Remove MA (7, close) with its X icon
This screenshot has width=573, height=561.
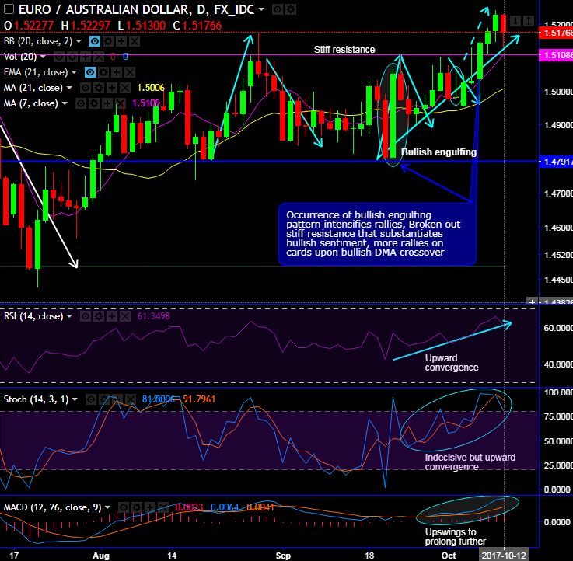pyautogui.click(x=121, y=103)
